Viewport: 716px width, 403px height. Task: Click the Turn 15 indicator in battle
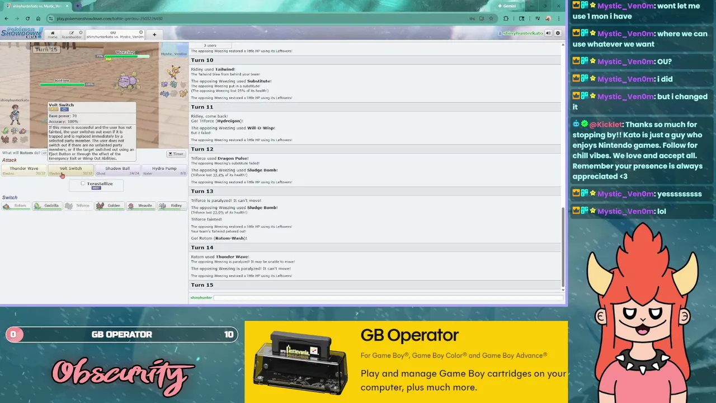[x=46, y=49]
